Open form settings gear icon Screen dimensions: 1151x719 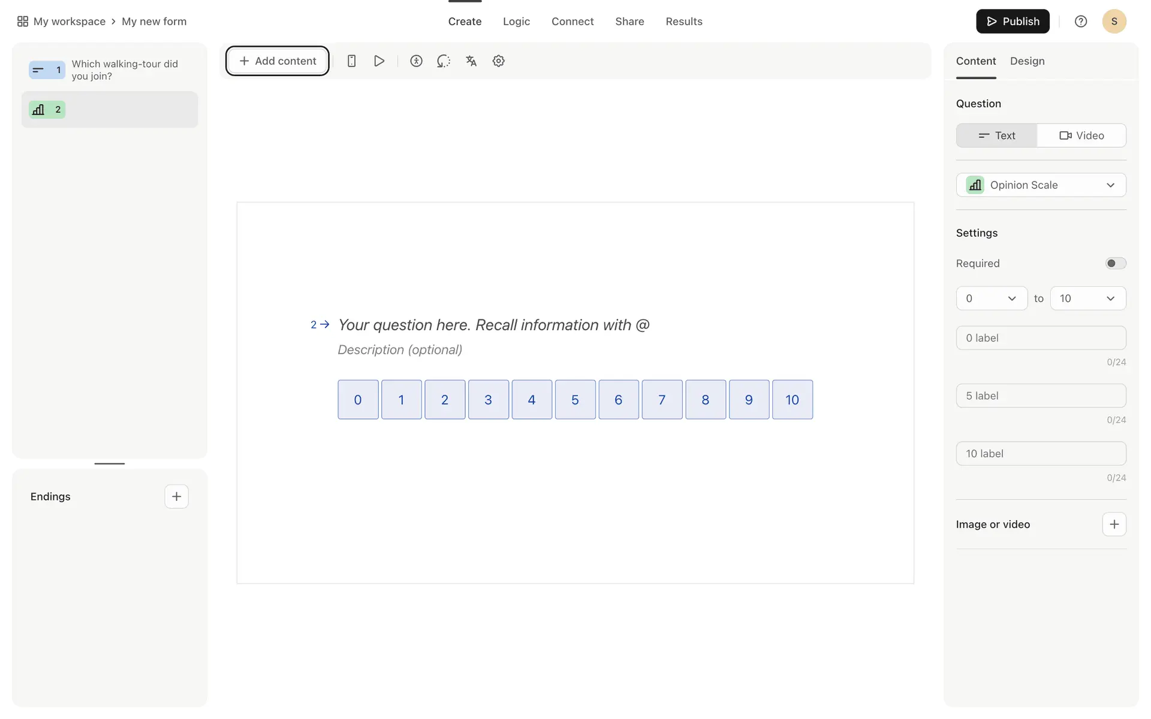(498, 61)
